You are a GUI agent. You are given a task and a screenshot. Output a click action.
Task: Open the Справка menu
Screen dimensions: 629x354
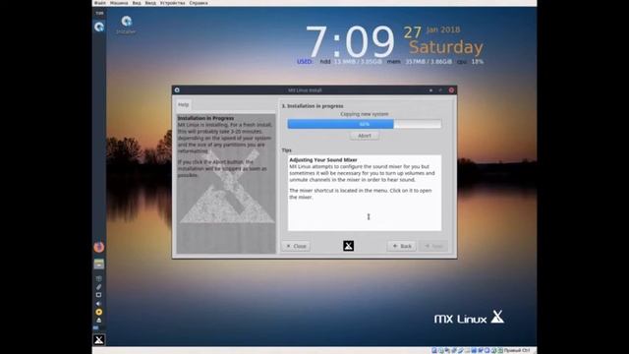click(199, 3)
